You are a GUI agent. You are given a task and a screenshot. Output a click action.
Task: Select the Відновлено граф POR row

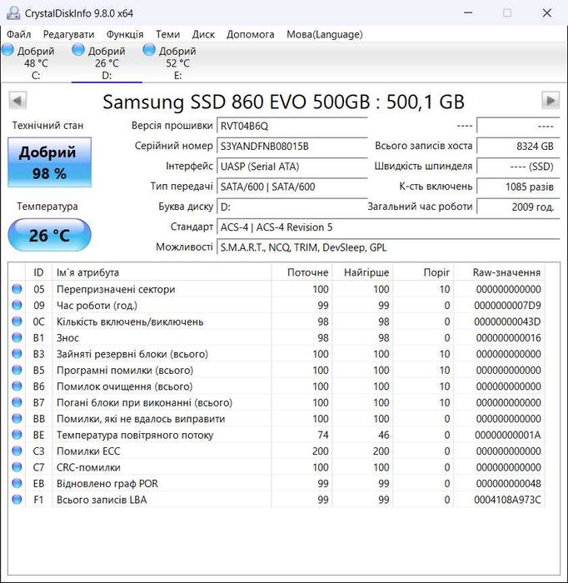click(277, 483)
